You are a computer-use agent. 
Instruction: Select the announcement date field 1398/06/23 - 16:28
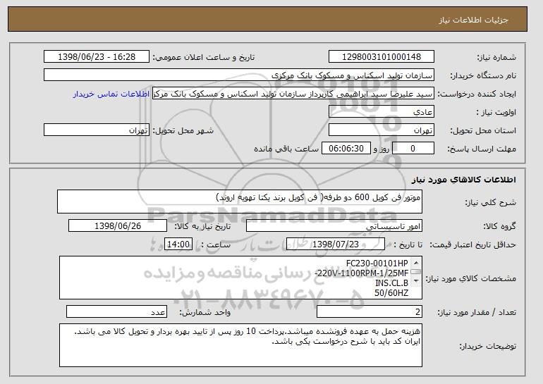[97, 57]
